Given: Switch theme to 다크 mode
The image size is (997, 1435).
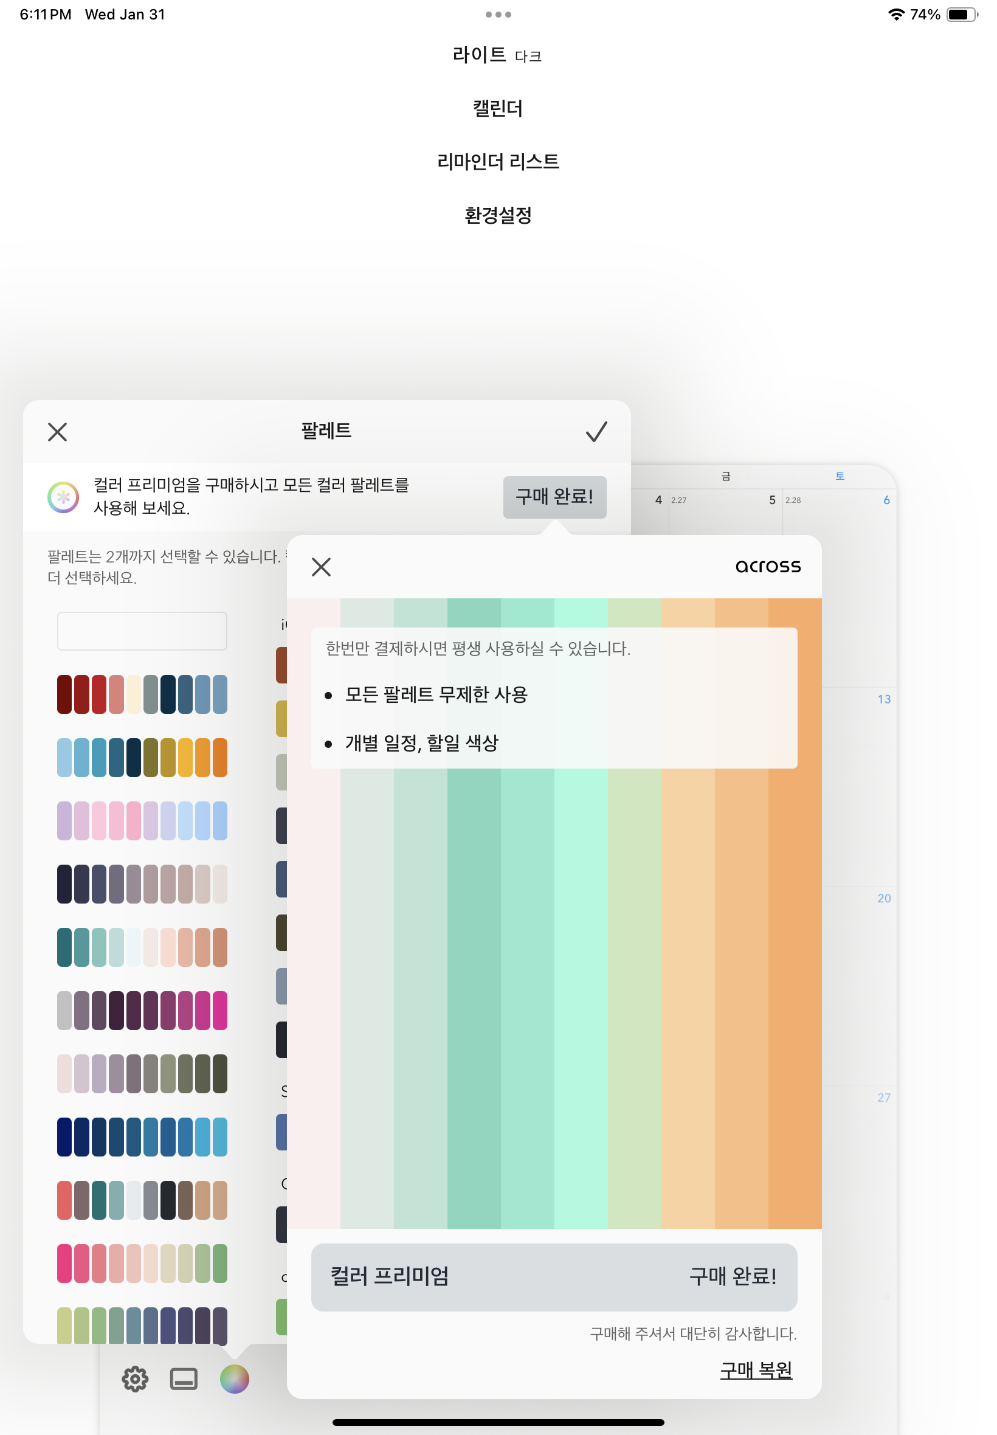Looking at the screenshot, I should point(528,56).
